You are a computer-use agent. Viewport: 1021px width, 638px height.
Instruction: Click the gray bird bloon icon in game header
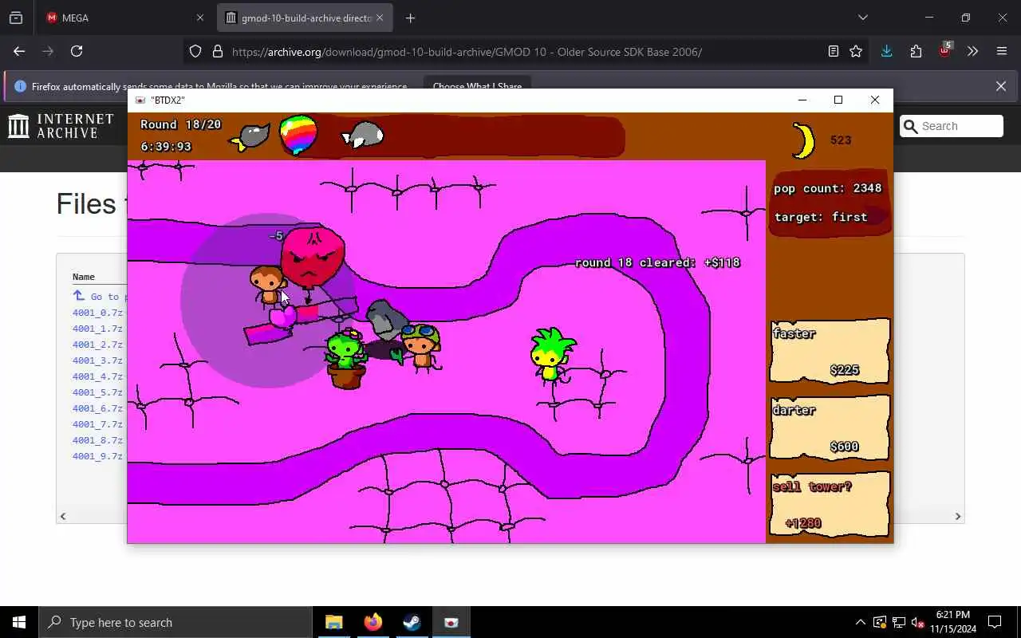(x=250, y=137)
